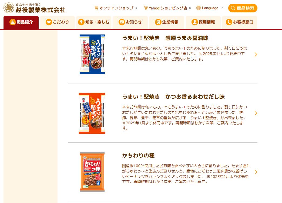The width and height of the screenshot is (282, 203).
Task: Click the orange かちわりの種 package image
Action: [x=92, y=172]
